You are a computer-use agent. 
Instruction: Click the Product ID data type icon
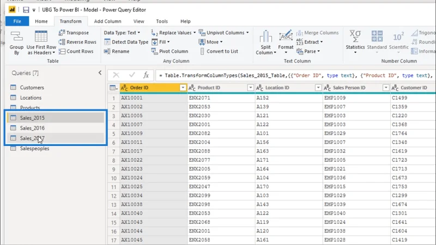click(x=192, y=88)
